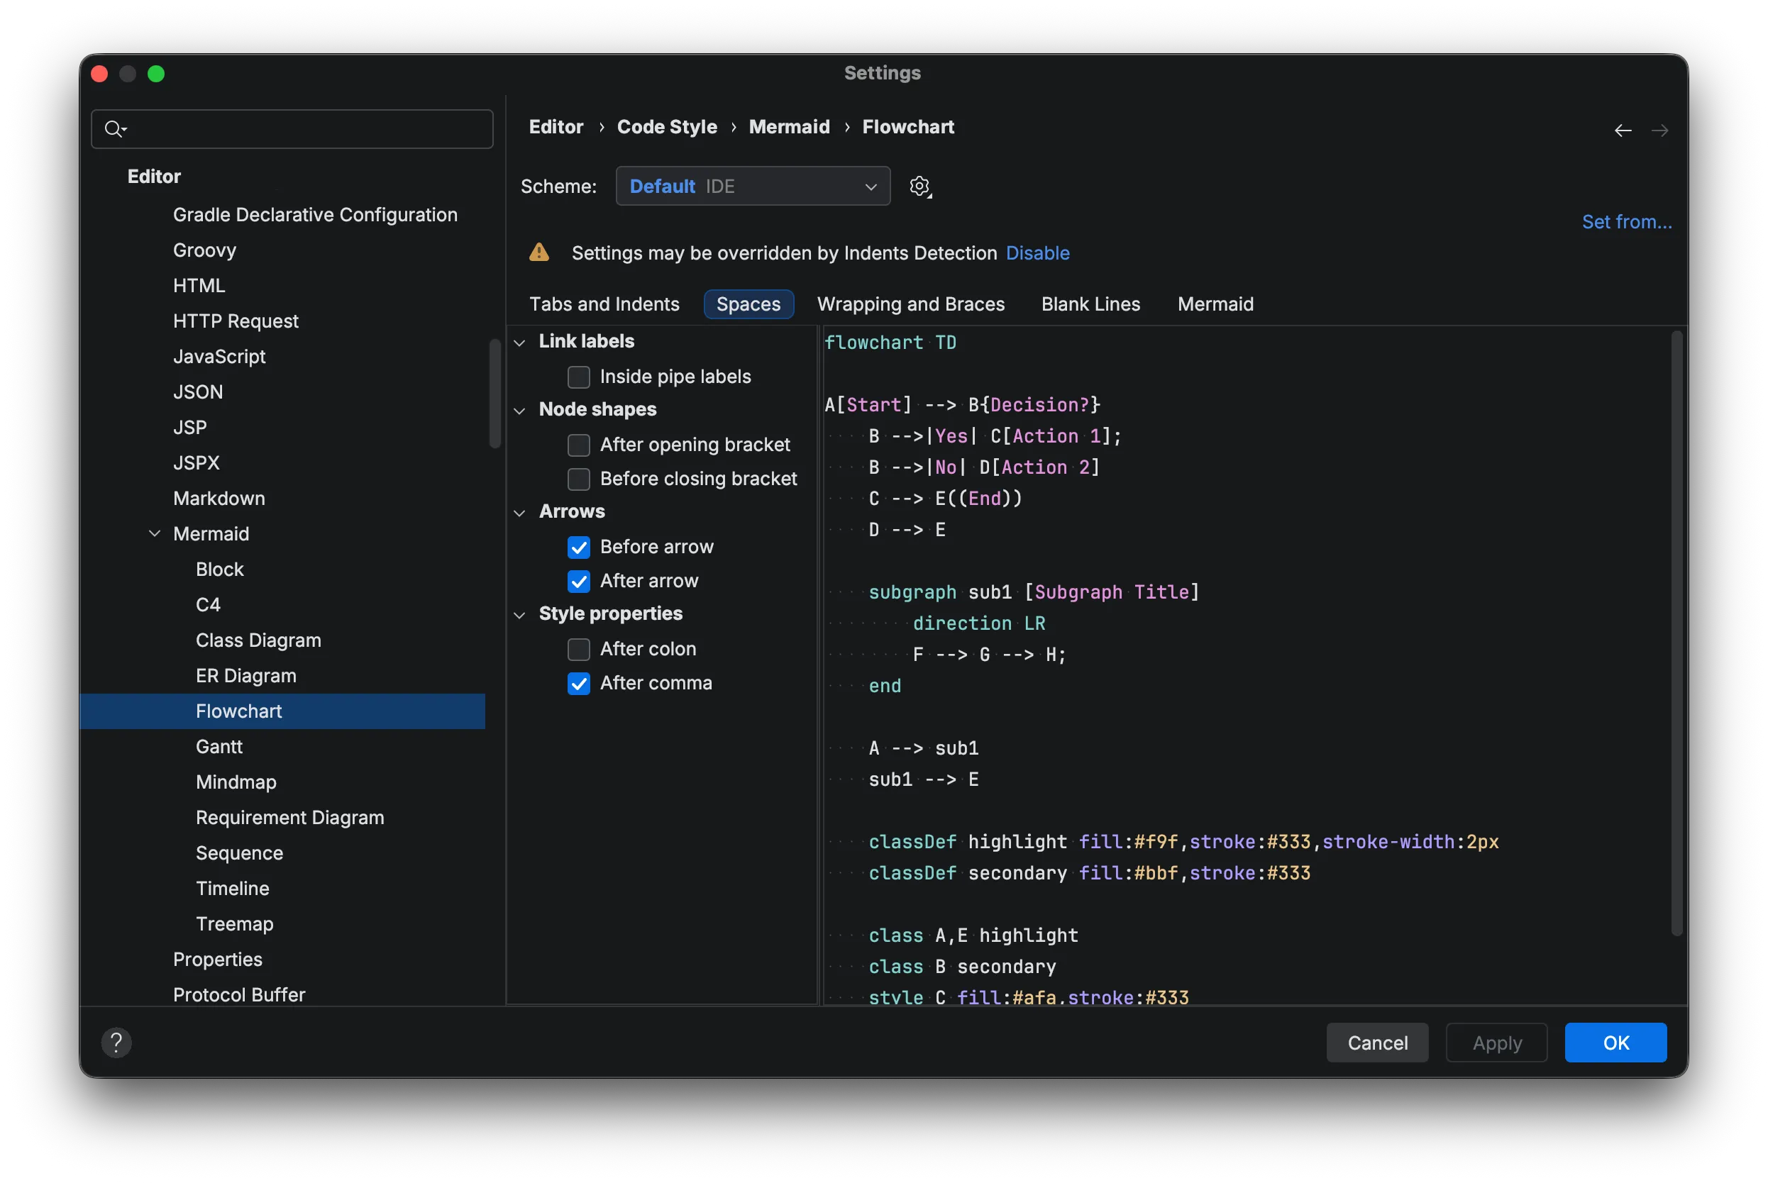
Task: Click the warning triangle beside the indents message
Action: (x=538, y=252)
